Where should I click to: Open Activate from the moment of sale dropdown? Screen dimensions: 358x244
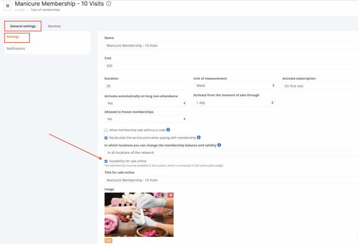(234, 103)
